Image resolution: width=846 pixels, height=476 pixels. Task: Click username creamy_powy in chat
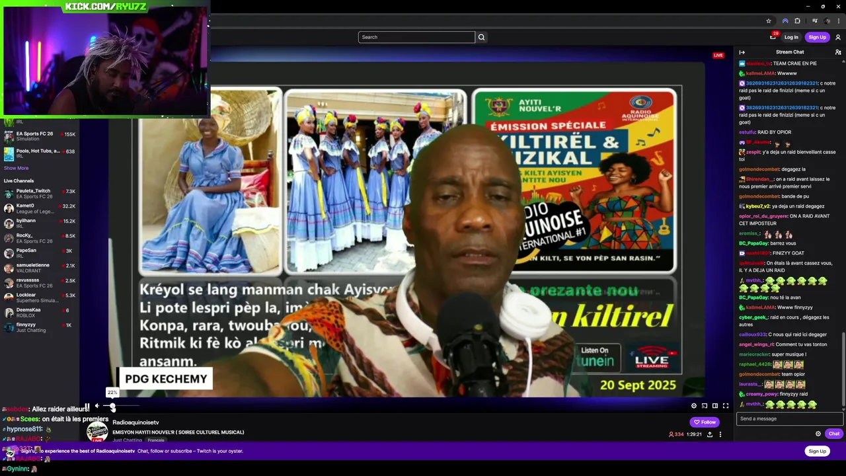coord(762,394)
